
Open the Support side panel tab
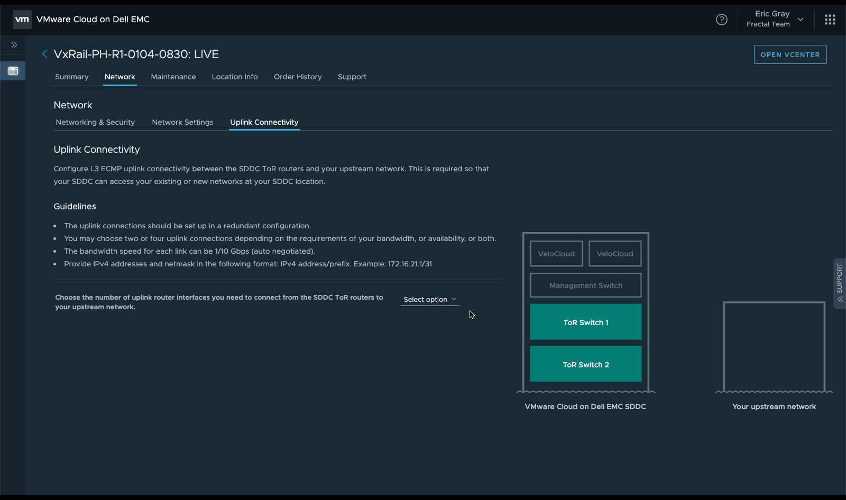click(x=839, y=283)
